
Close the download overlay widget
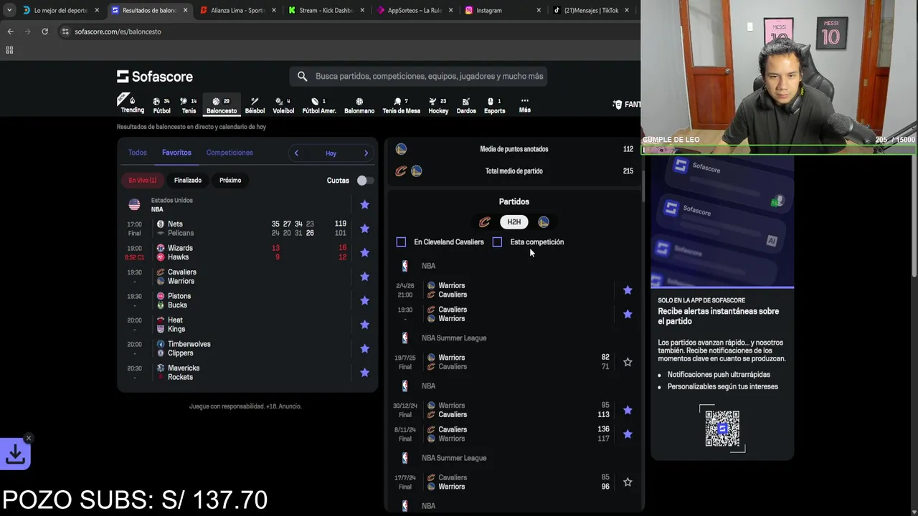[28, 438]
